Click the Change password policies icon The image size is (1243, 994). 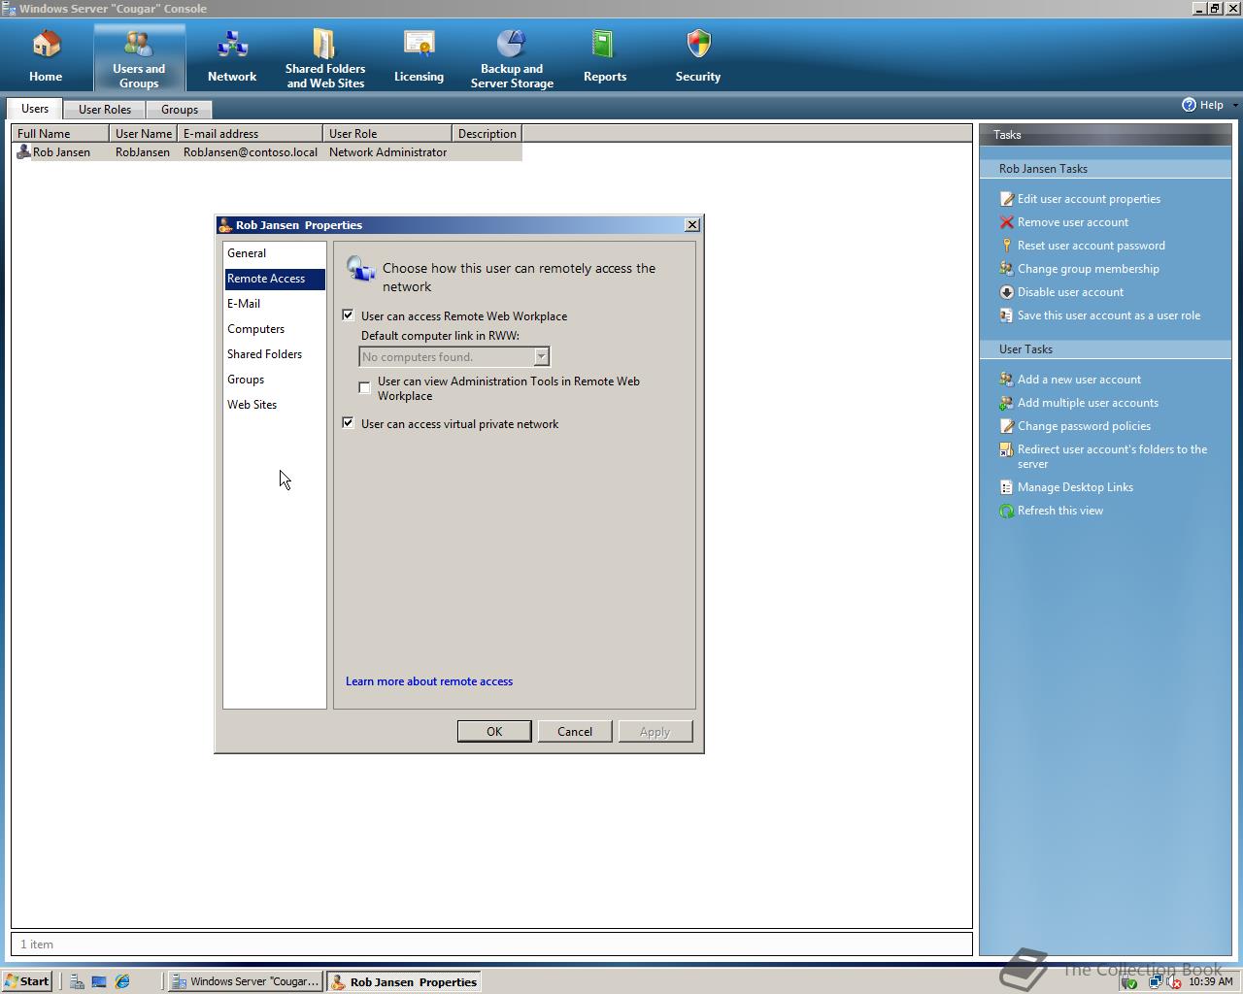(1007, 426)
